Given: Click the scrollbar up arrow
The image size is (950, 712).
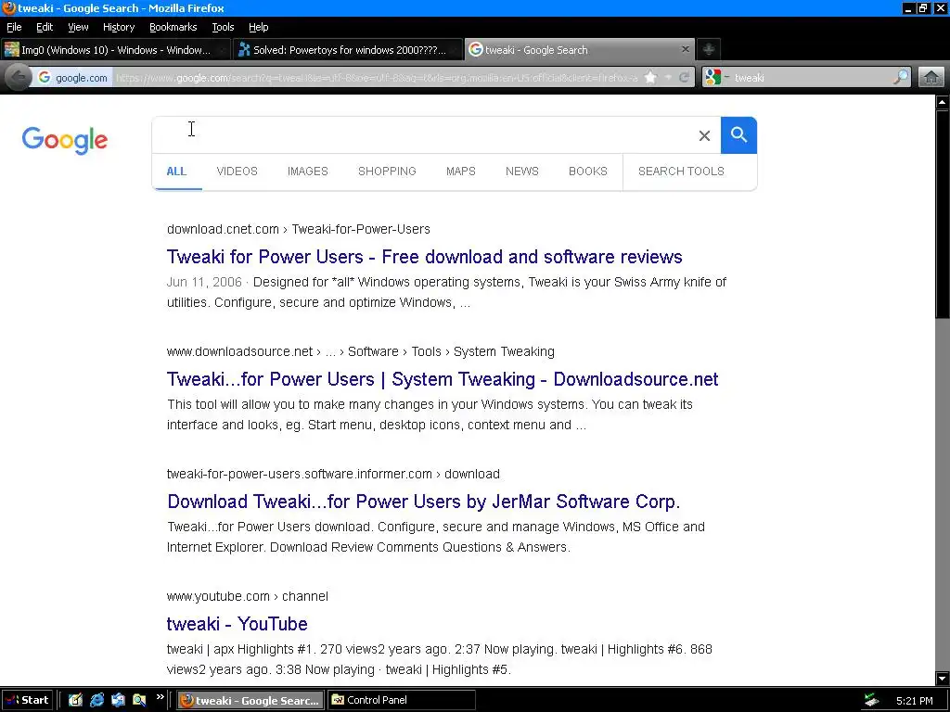Looking at the screenshot, I should coord(943,102).
